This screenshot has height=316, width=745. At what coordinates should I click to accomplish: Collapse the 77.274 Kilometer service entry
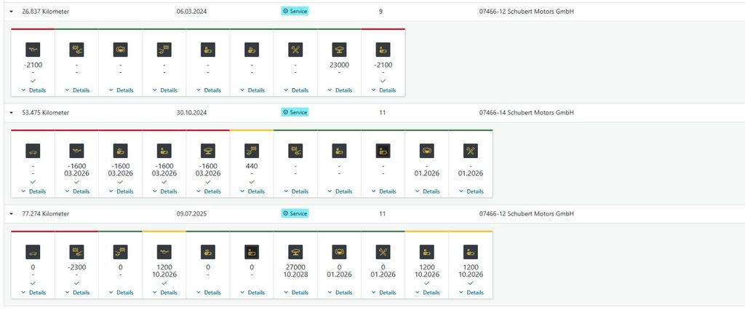click(x=12, y=214)
